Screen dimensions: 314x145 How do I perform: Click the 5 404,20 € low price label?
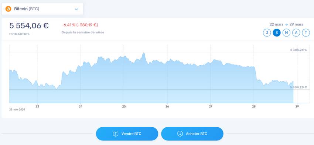click(x=298, y=87)
